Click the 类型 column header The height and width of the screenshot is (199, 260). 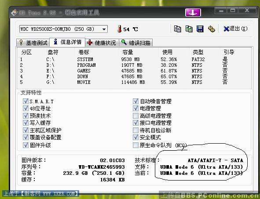(198, 52)
